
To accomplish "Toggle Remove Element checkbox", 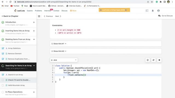I will 3,54.
